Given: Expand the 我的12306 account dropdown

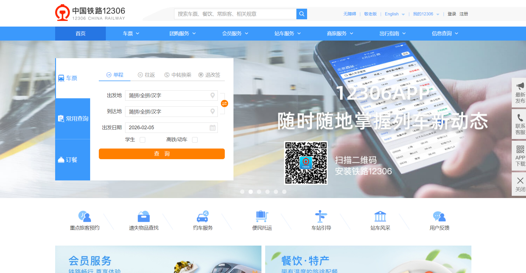Looking at the screenshot, I should 426,14.
